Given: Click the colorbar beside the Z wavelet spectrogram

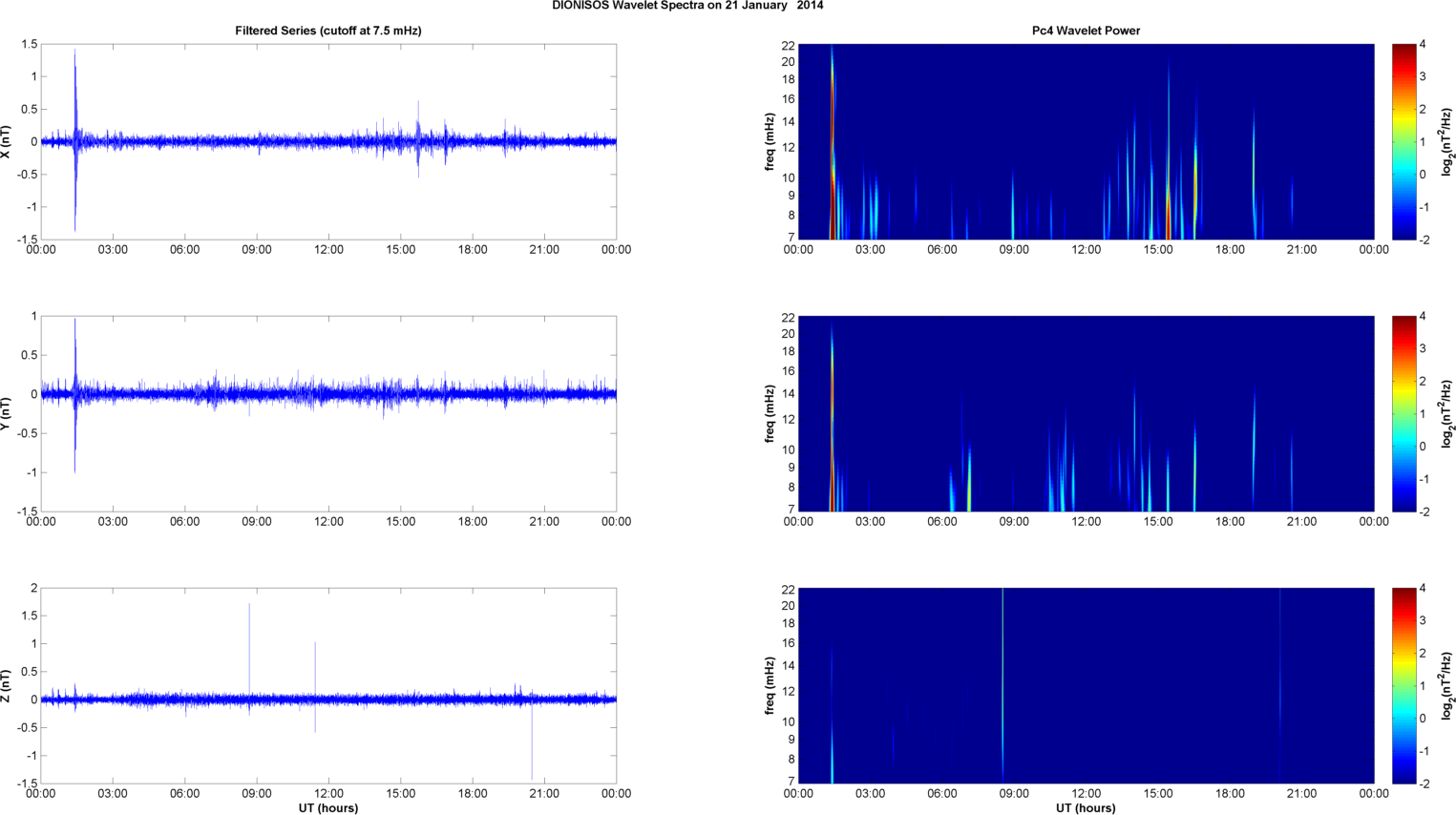Looking at the screenshot, I should [x=1403, y=685].
